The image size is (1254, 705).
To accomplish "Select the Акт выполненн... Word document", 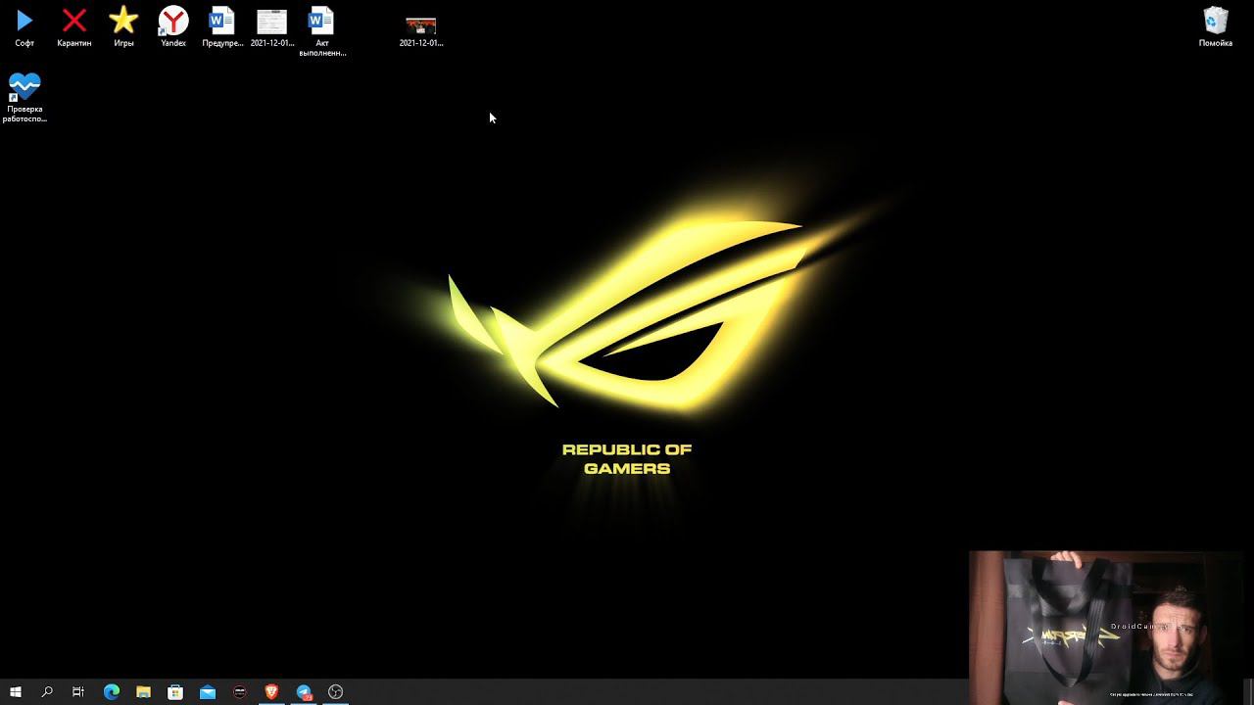I will pyautogui.click(x=321, y=22).
